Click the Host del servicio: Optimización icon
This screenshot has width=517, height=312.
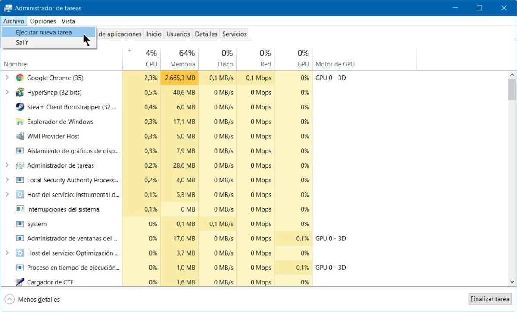[x=20, y=253]
